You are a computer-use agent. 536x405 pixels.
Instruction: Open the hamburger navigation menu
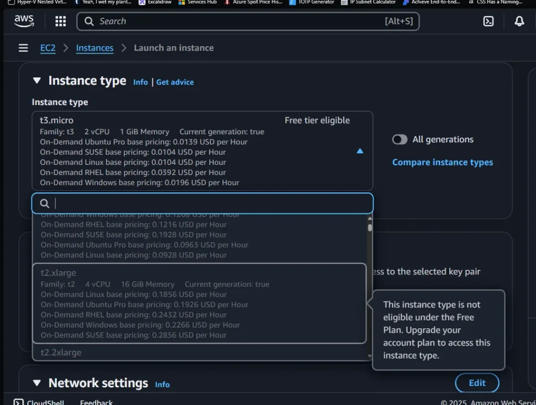23,48
